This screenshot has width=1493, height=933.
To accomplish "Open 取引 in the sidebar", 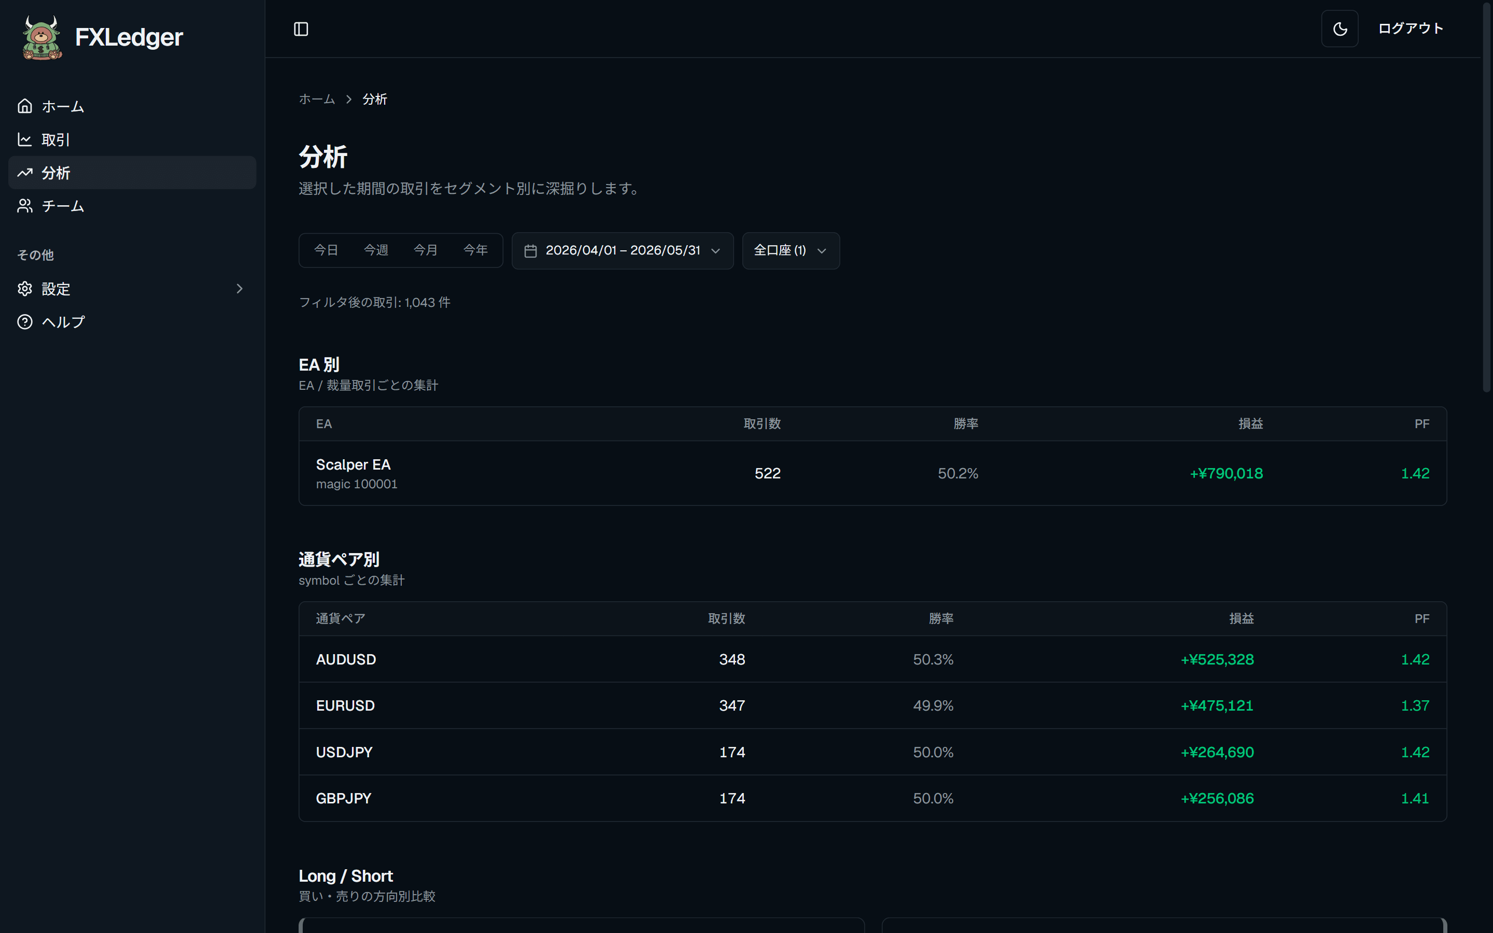I will coord(132,139).
